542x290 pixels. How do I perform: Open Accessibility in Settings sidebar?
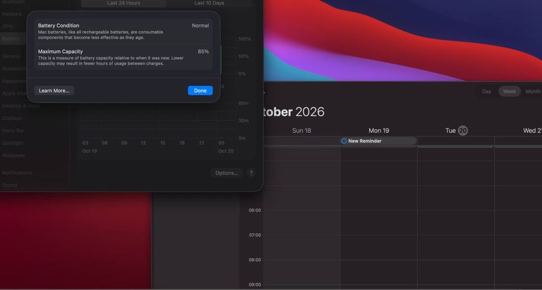[14, 68]
